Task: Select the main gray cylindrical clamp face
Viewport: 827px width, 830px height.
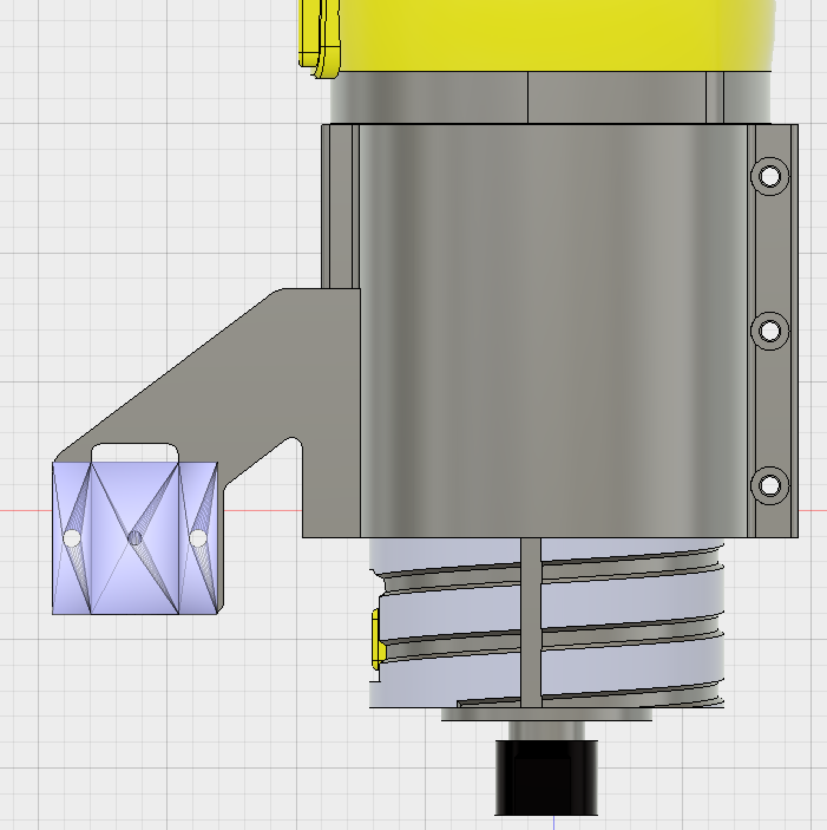Action: tap(553, 331)
